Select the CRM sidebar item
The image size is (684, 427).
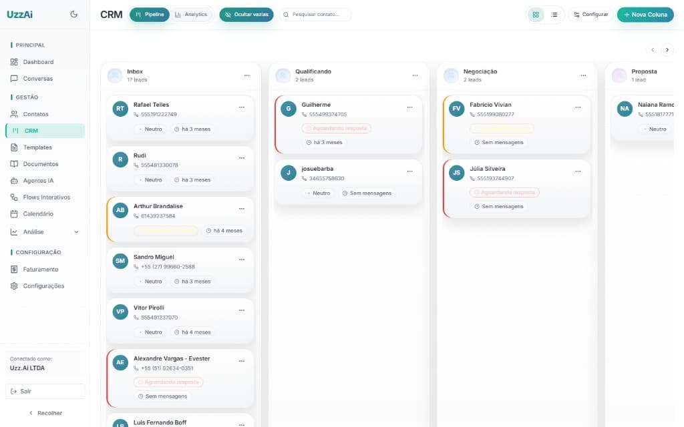point(45,131)
